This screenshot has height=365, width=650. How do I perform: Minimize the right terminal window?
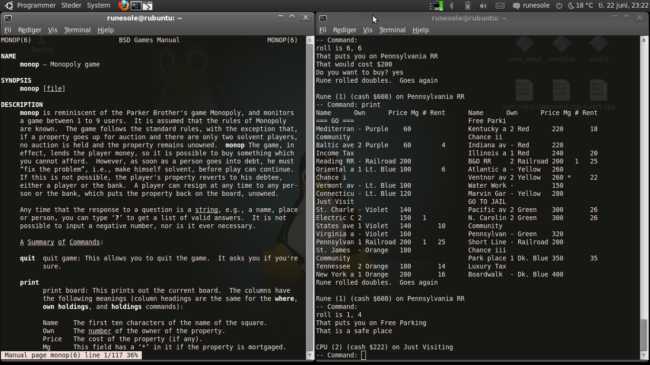615,17
